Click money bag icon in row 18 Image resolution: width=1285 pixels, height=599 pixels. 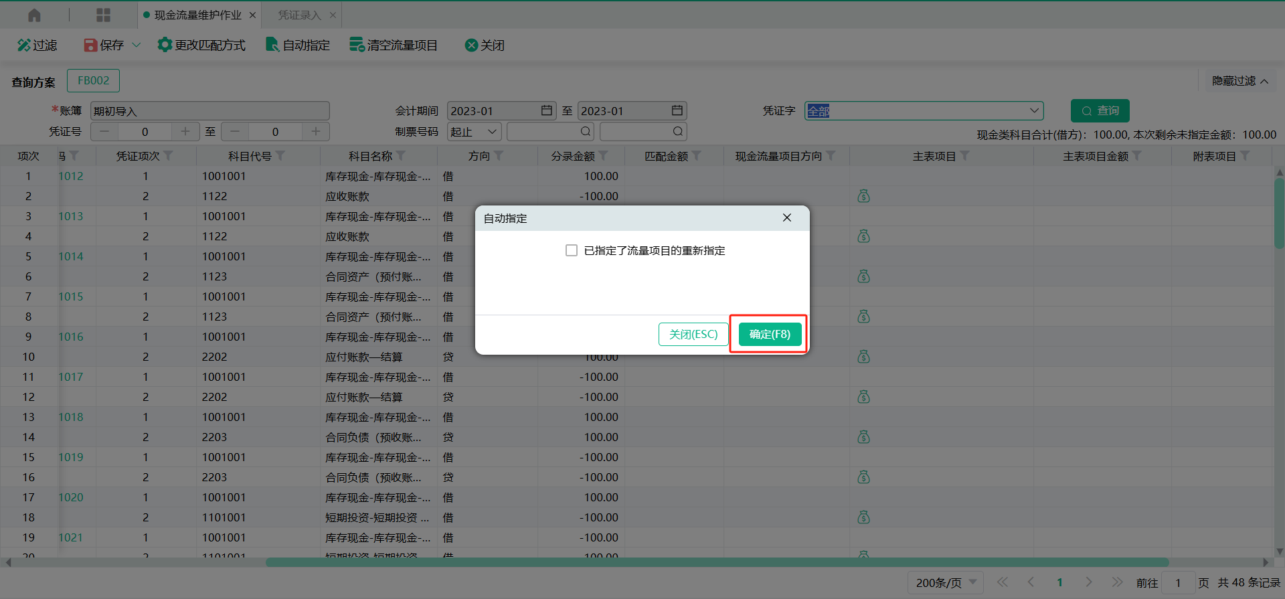pos(864,517)
